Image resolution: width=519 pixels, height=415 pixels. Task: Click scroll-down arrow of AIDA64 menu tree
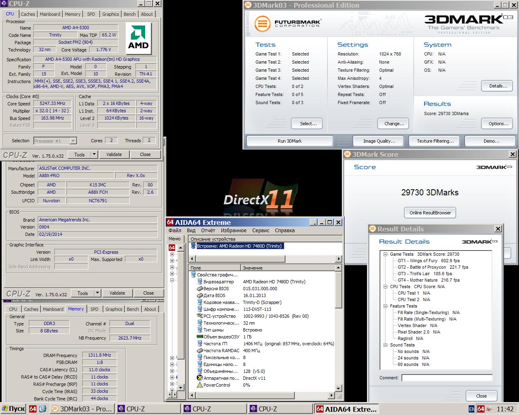[182, 389]
